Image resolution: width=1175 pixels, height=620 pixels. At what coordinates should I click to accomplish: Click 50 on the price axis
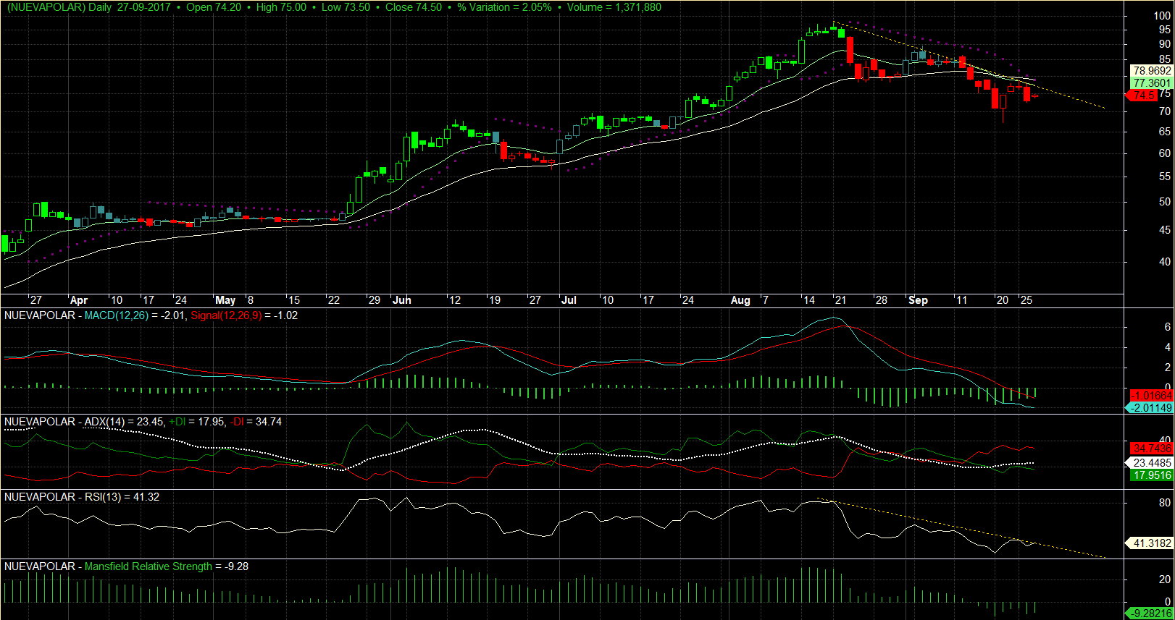1165,202
